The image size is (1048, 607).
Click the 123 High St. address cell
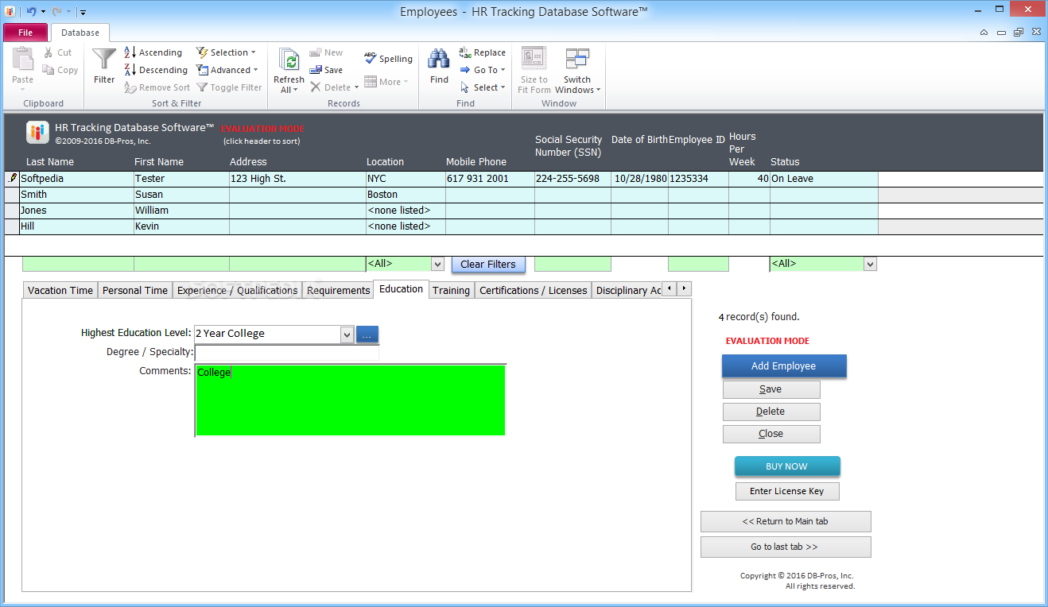[297, 179]
